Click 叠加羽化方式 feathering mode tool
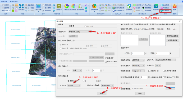Image resolution: width=183 pixels, height=100 pixels. click(118, 11)
